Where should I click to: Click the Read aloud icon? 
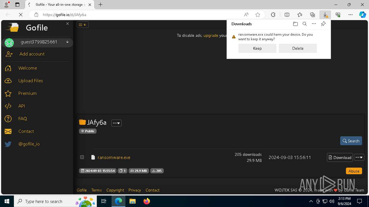pos(246,15)
